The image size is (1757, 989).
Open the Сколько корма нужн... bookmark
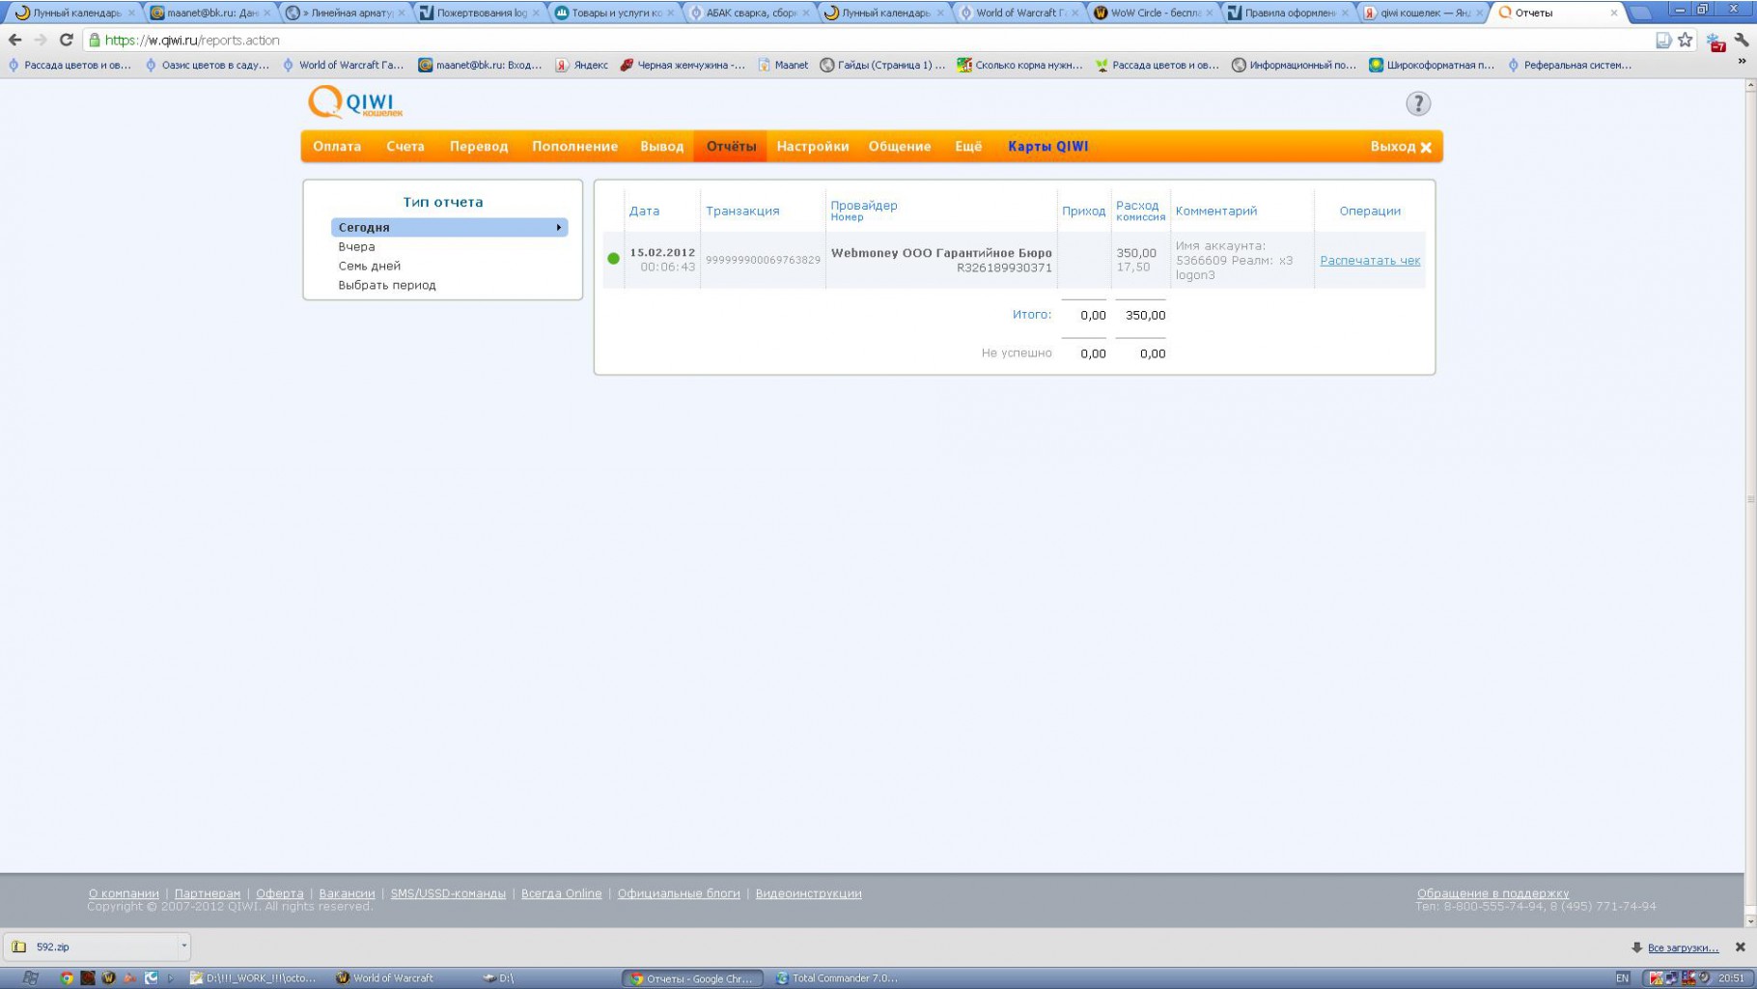1019,65
